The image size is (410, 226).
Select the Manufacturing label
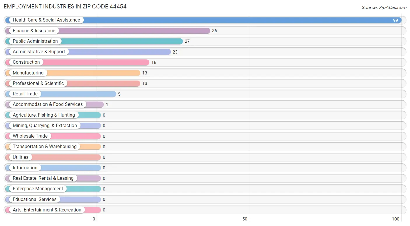(x=28, y=73)
